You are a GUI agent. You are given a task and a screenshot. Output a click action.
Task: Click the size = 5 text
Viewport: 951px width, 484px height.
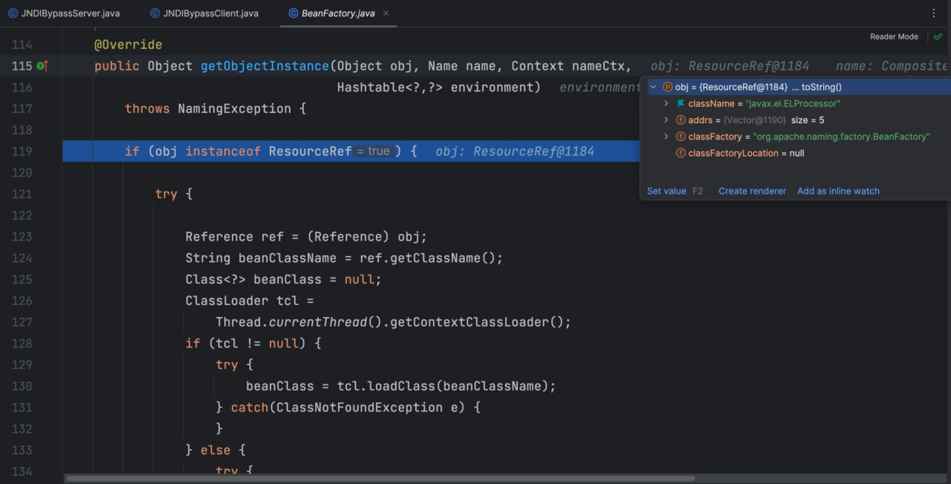pyautogui.click(x=808, y=120)
